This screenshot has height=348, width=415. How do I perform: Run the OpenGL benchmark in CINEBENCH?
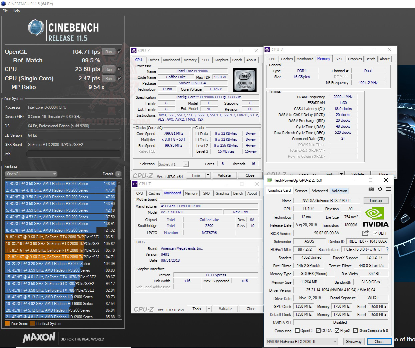pos(108,52)
